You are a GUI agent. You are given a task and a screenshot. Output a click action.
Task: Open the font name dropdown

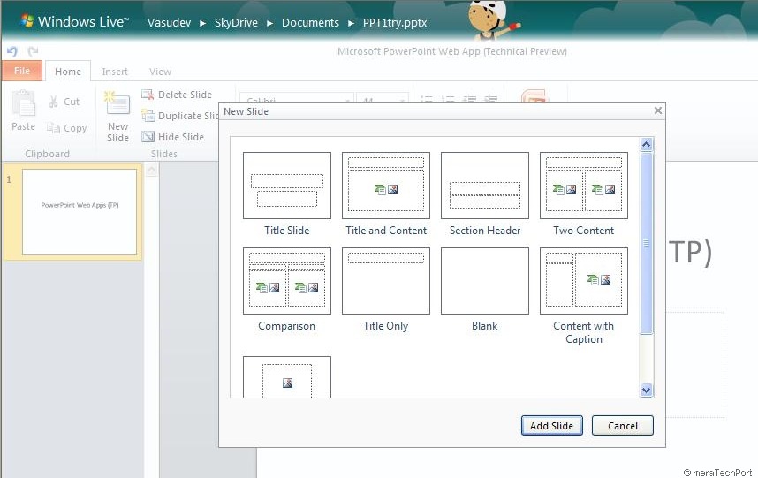click(347, 101)
